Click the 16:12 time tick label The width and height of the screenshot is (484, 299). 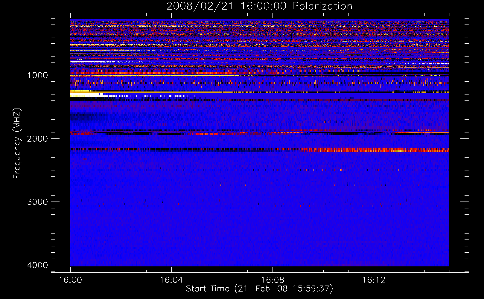(374, 280)
